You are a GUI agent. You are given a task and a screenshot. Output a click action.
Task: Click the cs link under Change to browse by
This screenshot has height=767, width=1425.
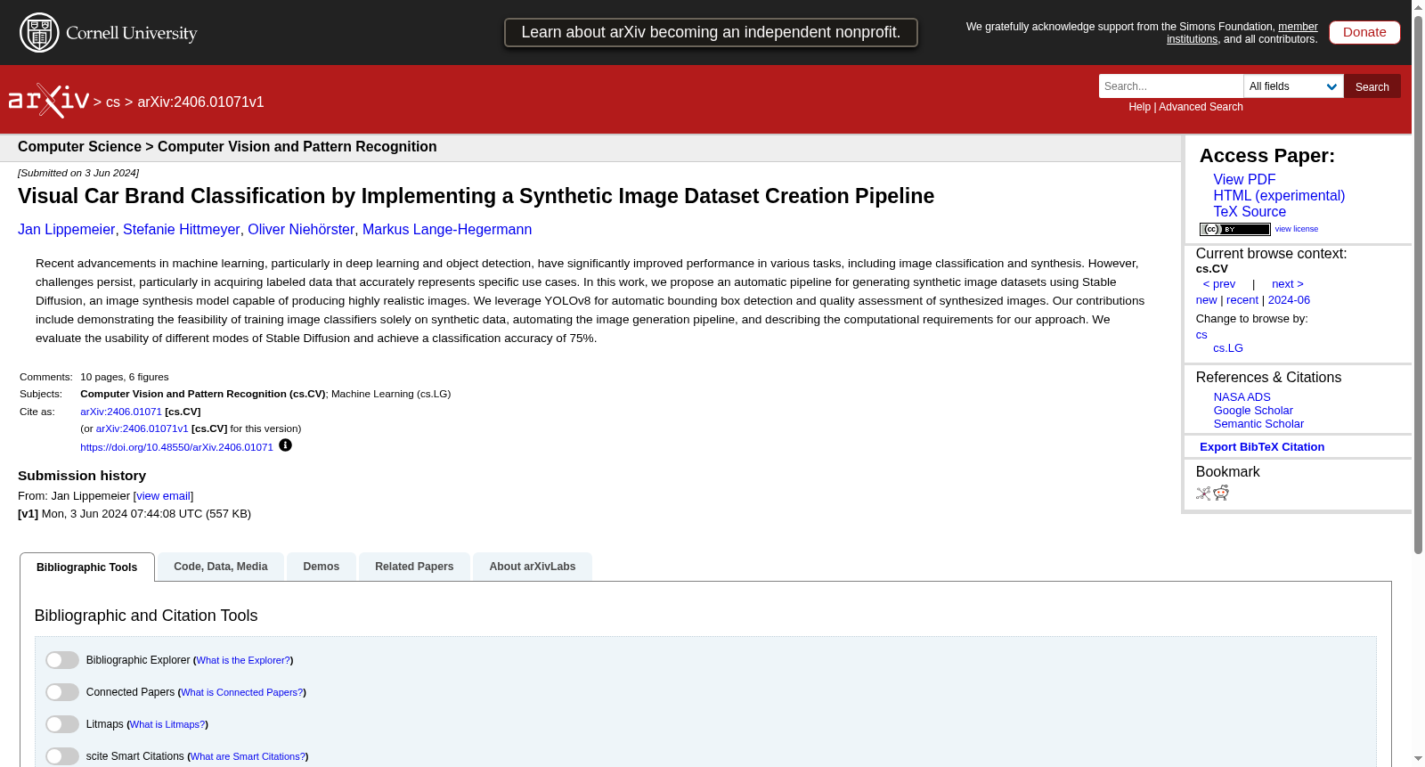[x=1201, y=335]
